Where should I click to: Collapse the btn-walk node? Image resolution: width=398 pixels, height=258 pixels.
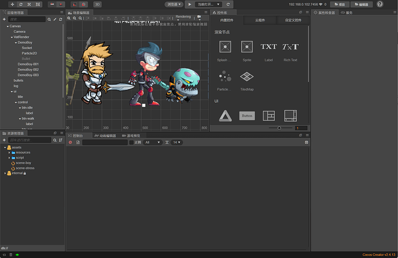coord(20,118)
